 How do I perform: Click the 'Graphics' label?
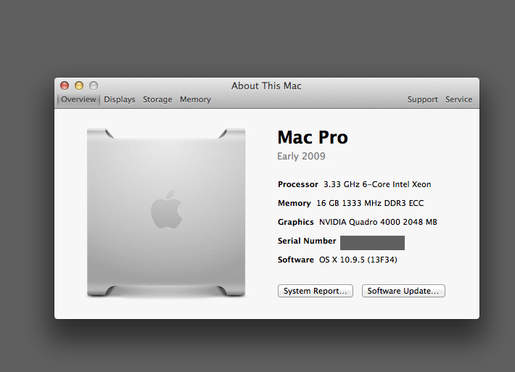coord(296,223)
